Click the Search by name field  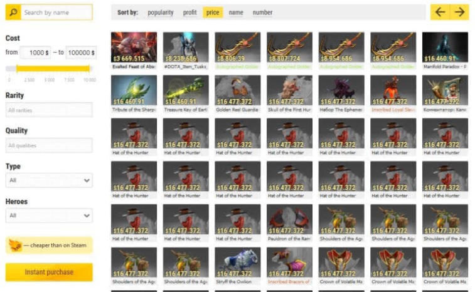coord(56,13)
